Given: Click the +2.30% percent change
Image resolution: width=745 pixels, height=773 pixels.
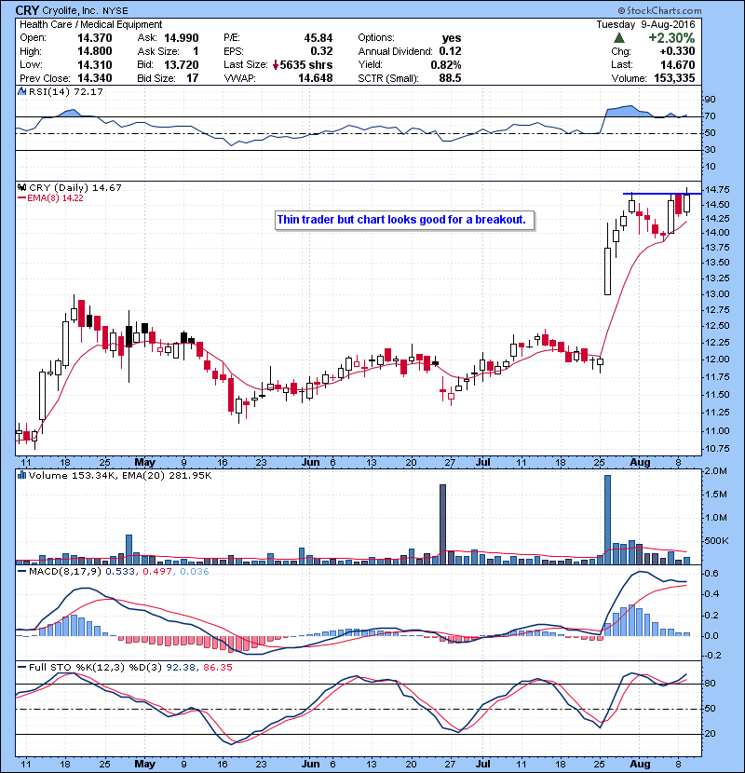Looking at the screenshot, I should pos(671,38).
